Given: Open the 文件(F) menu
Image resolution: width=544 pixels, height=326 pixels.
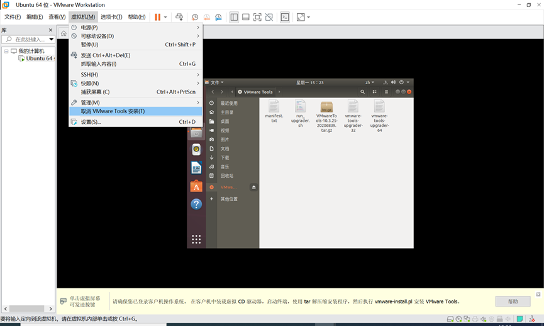Looking at the screenshot, I should (x=13, y=16).
